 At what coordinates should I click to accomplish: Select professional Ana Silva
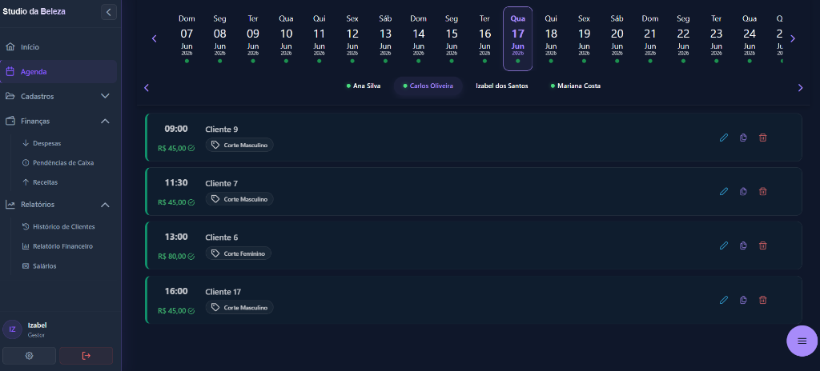pyautogui.click(x=364, y=86)
